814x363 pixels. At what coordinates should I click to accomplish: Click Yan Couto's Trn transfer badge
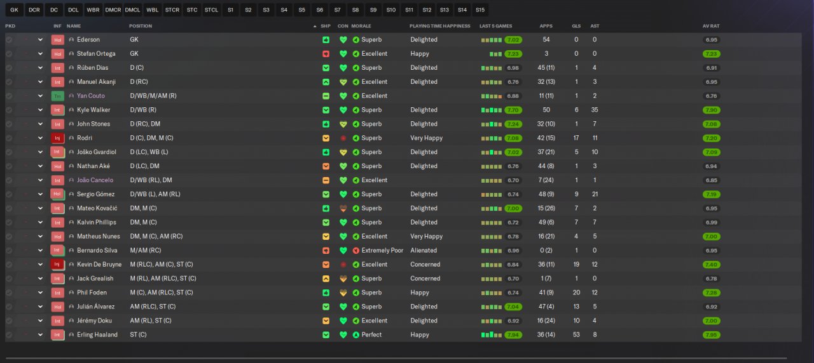tap(58, 96)
